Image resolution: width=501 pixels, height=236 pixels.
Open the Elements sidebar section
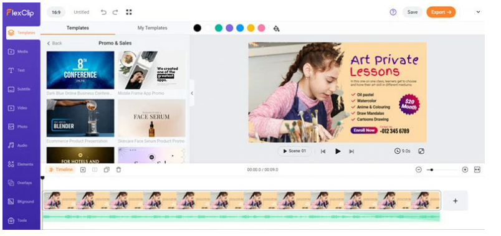pyautogui.click(x=21, y=164)
